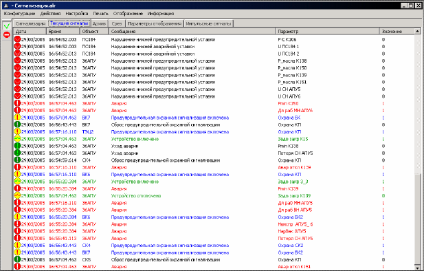Viewport: 424px width, 271px height.
Task: Click the red icon of the P_масла К138 row
Action: click(17, 61)
